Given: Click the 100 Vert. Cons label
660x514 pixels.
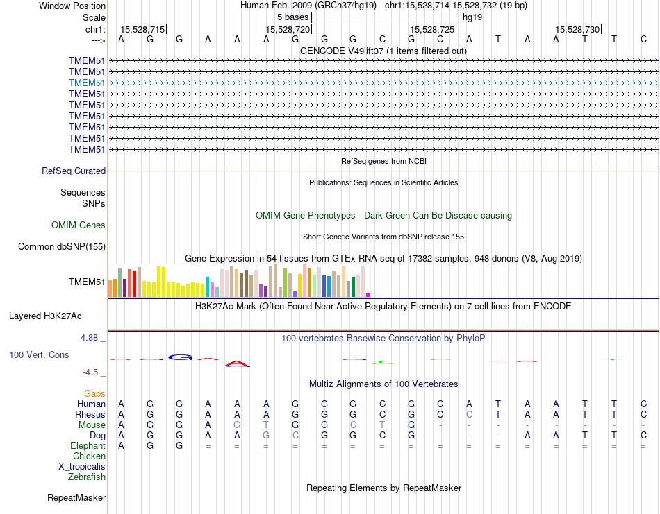Looking at the screenshot, I should (39, 354).
